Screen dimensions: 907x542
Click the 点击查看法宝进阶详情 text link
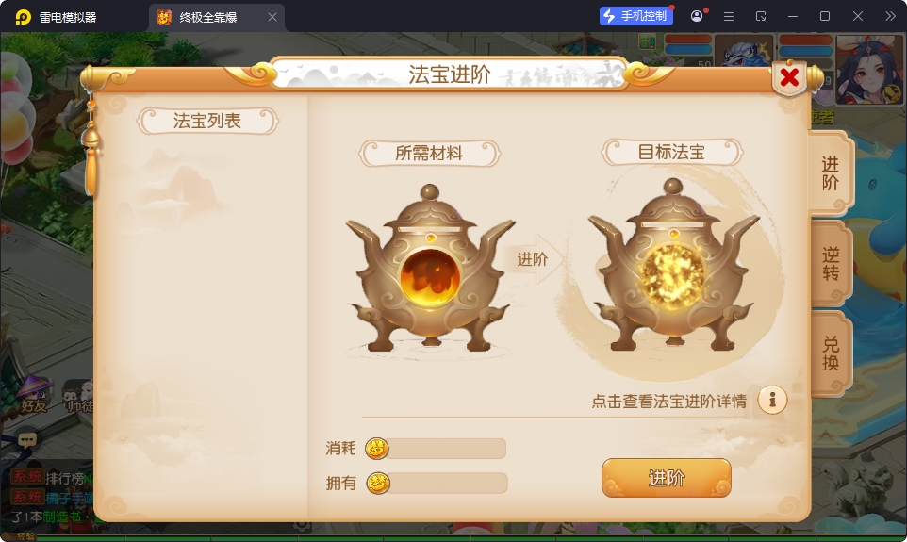pos(668,401)
